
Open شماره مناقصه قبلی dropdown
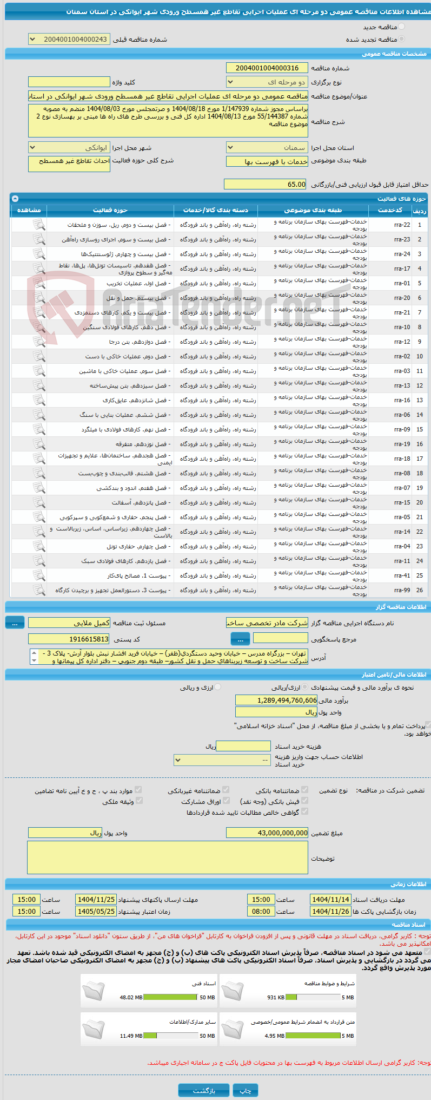(69, 40)
